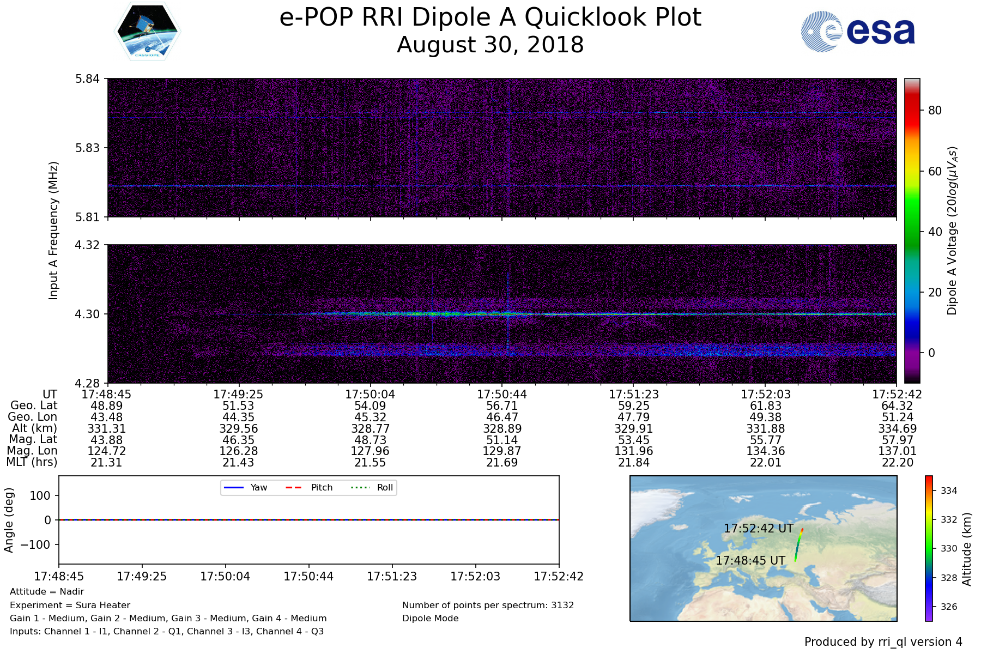Click the plot title 'e-POP RRI Dipole A Quicklook Plot'
This screenshot has height=654, width=981.
[490, 17]
